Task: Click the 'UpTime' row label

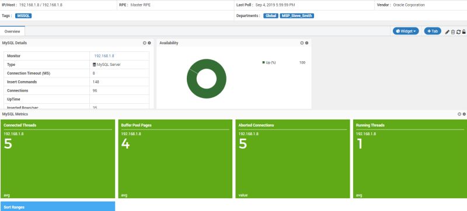Action: click(13, 99)
